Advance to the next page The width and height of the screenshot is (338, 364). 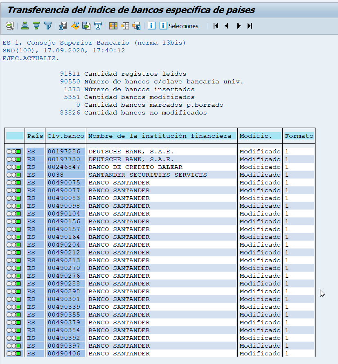pos(239,26)
